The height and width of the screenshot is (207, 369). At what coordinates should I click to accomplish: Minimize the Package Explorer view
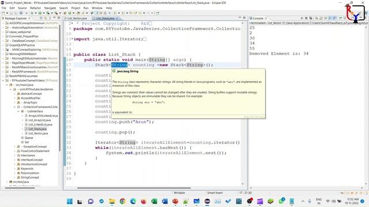point(54,18)
